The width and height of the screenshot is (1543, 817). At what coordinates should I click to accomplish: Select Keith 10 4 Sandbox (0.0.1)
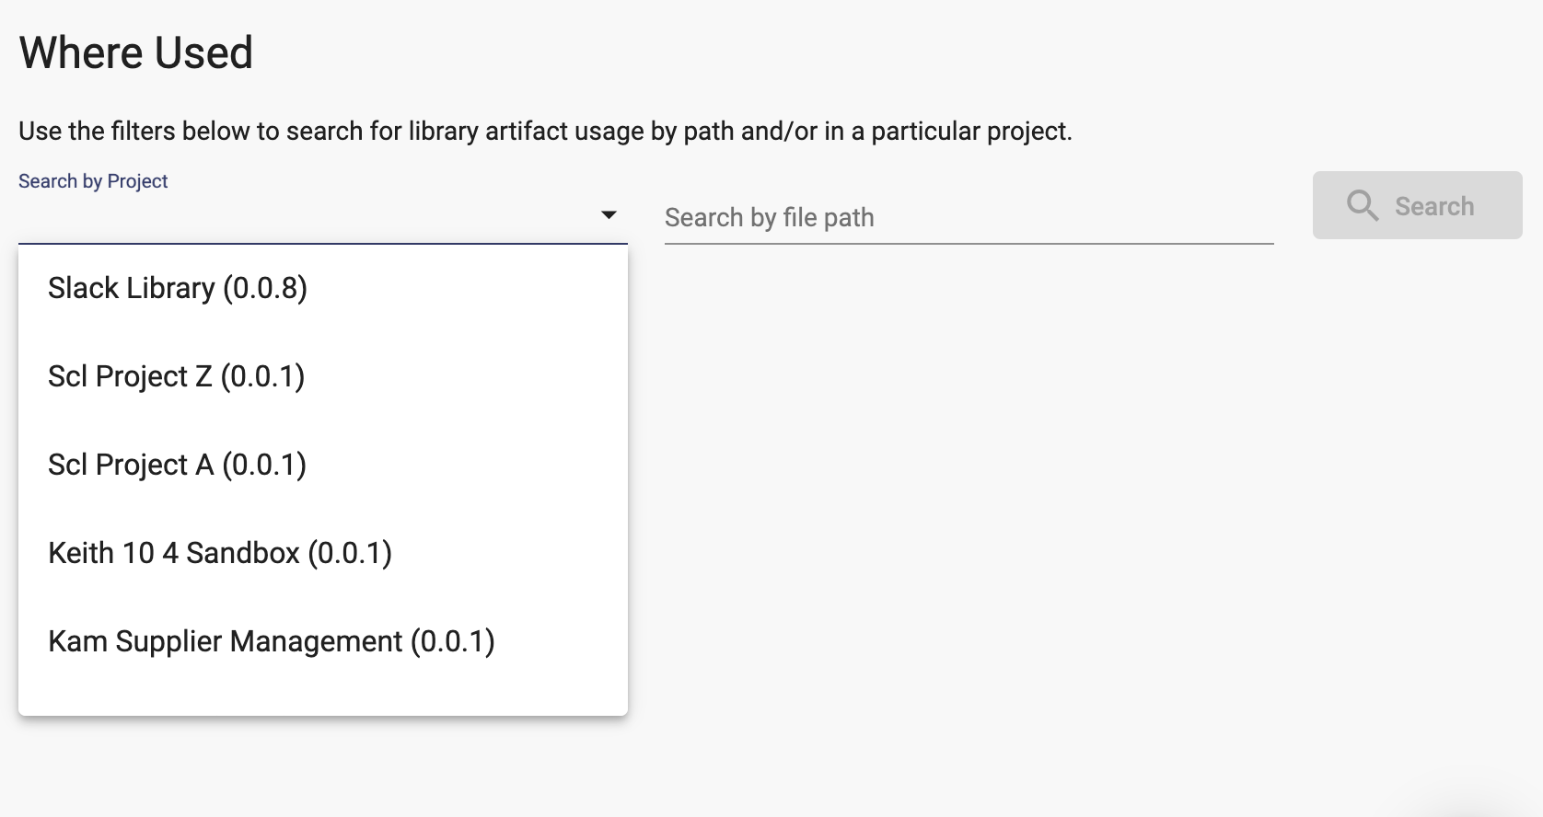(323, 553)
